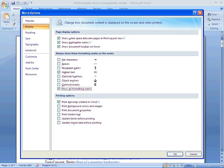Uncheck Show white space between pages

click(59, 38)
